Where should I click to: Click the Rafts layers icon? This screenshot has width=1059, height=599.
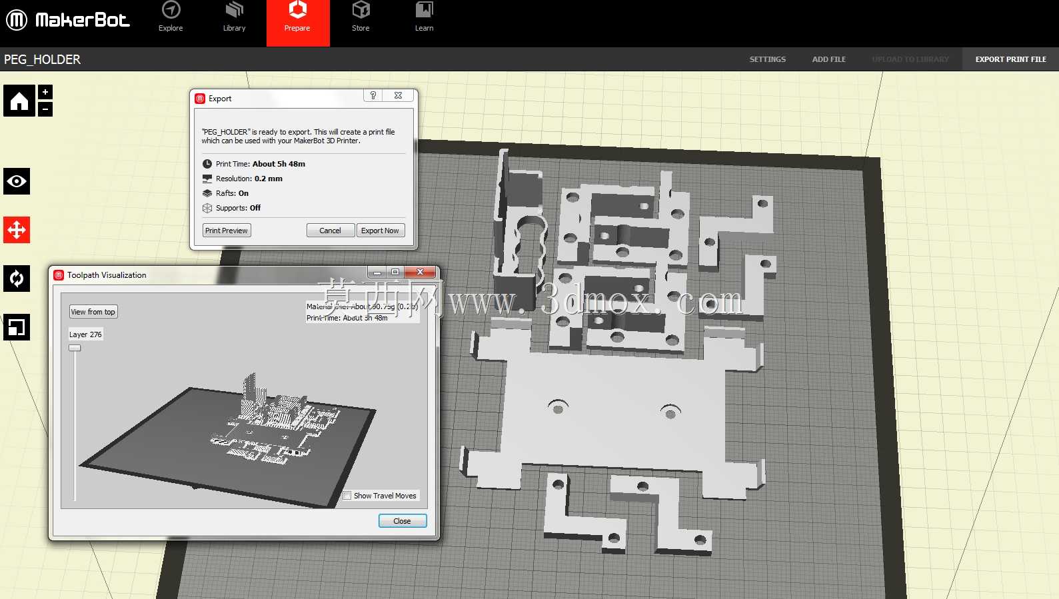207,193
